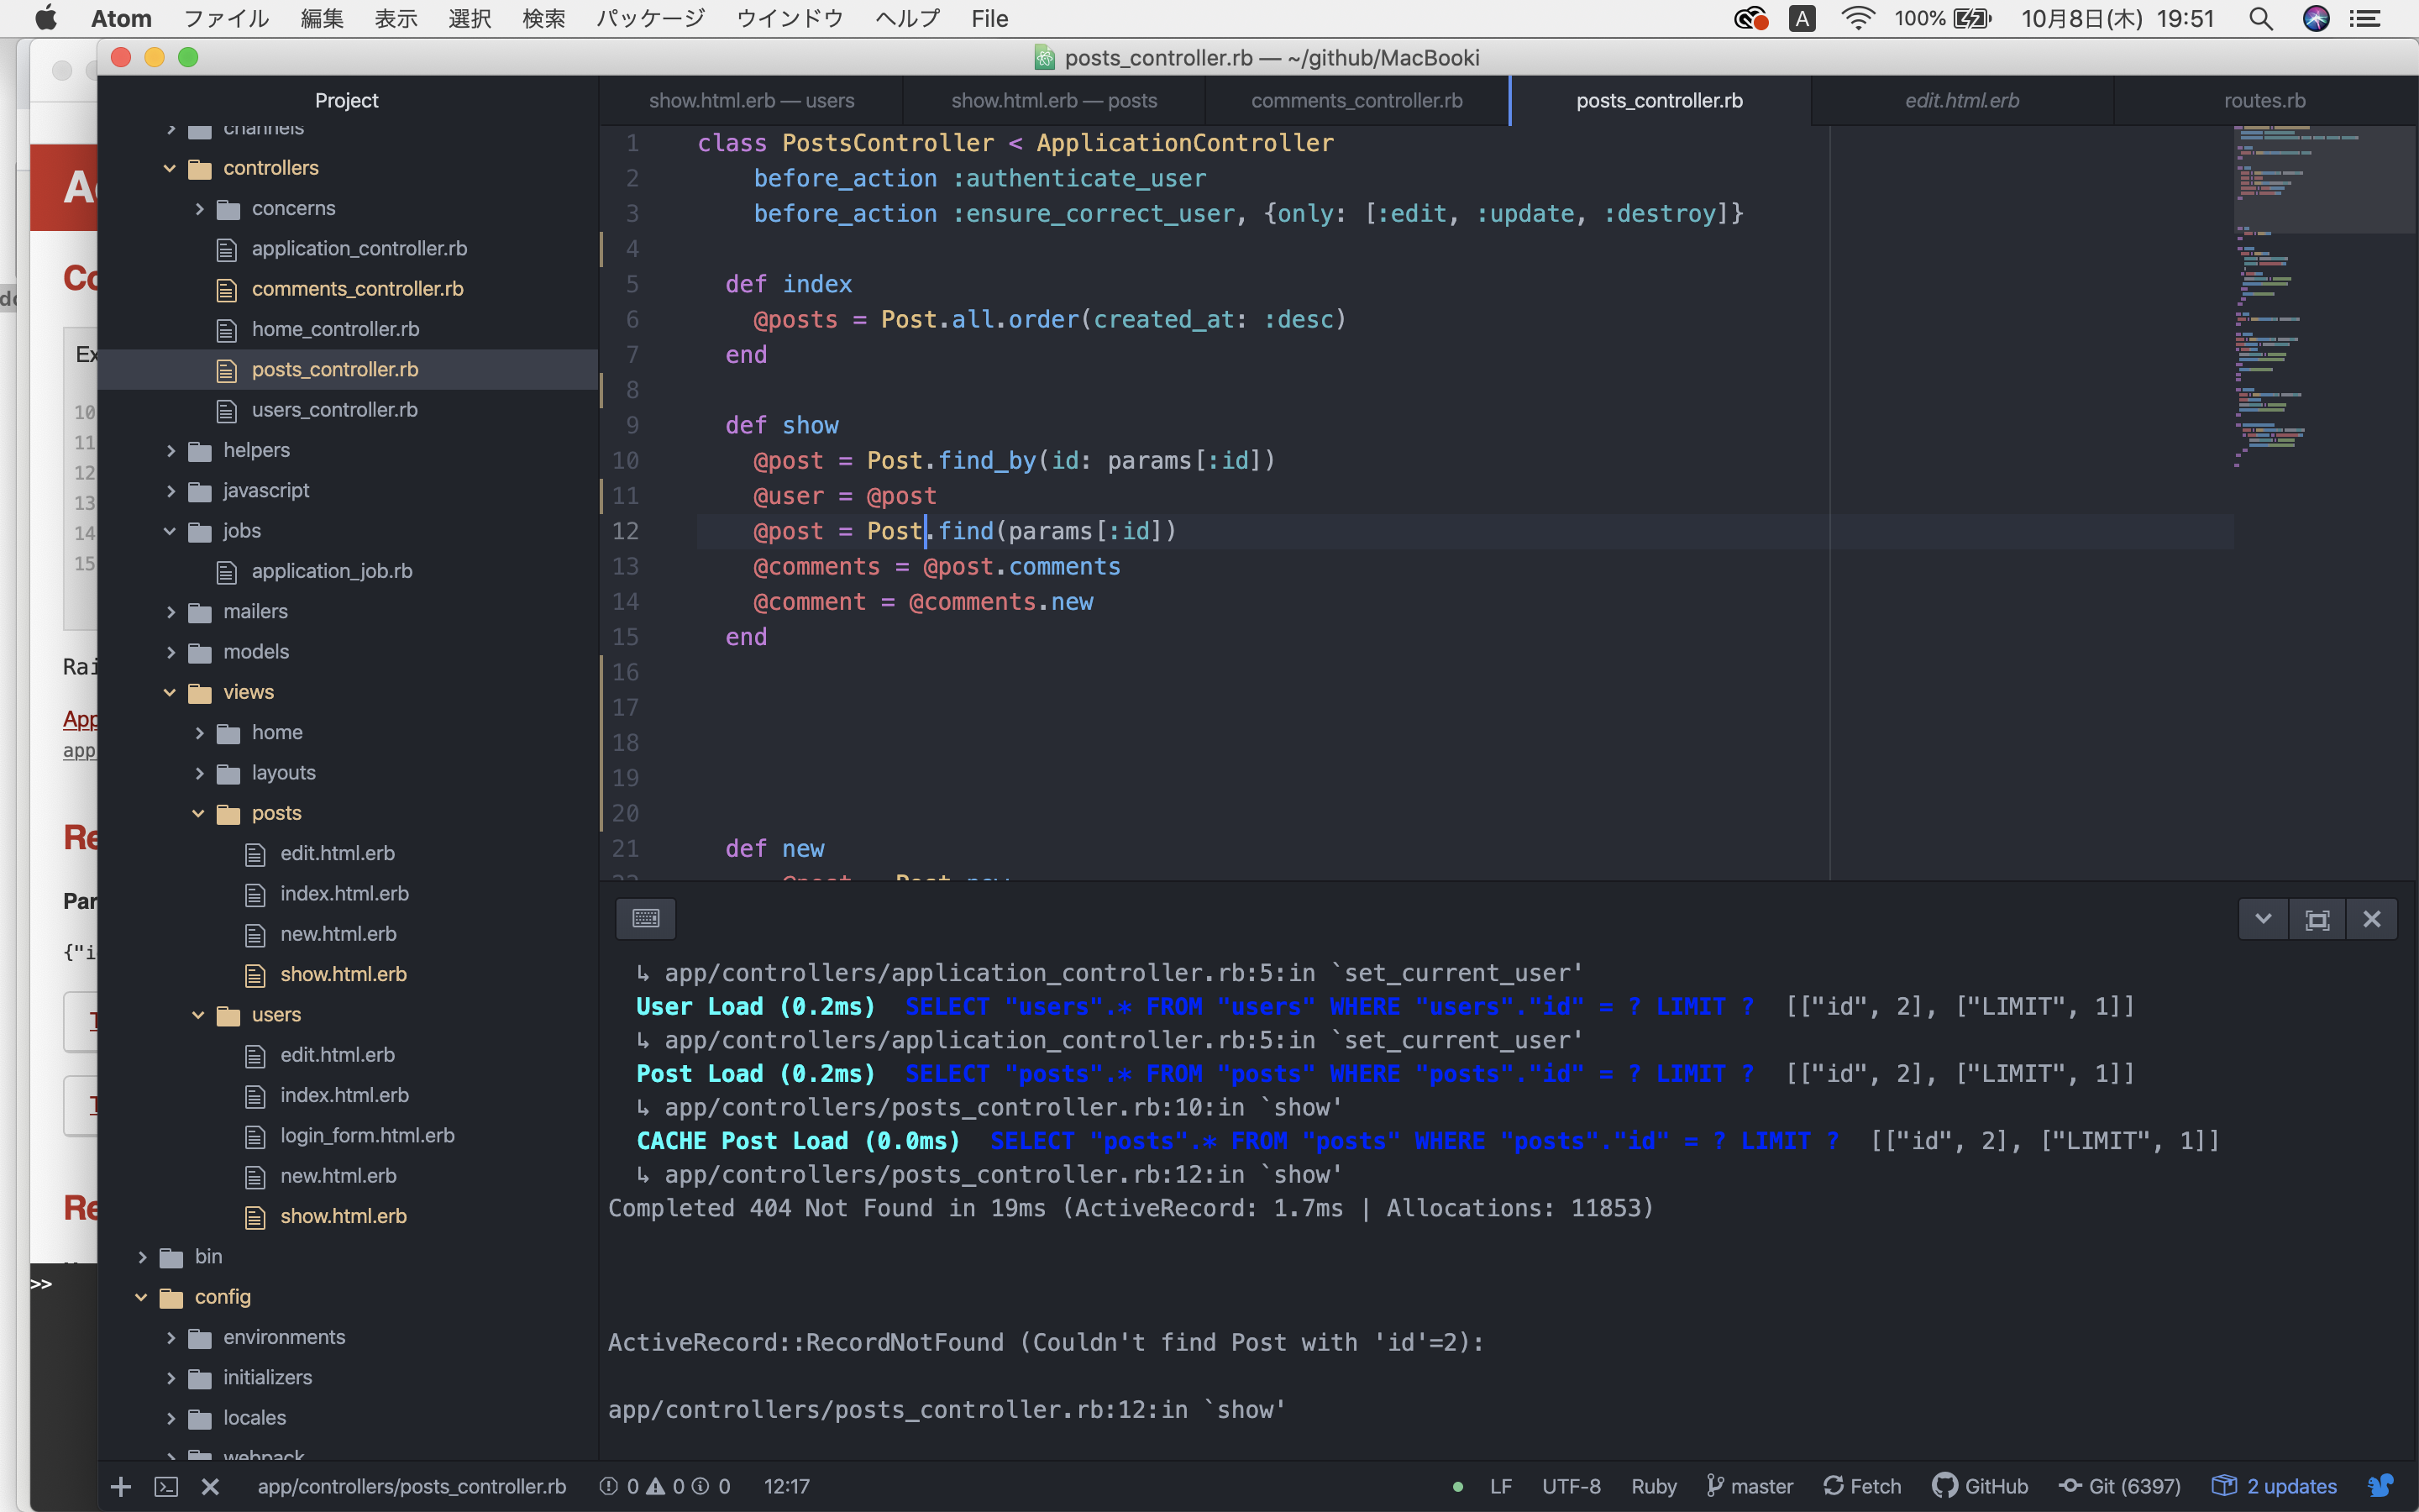Switch to comments_controller.rb tab
This screenshot has width=2419, height=1512.
pyautogui.click(x=1356, y=100)
